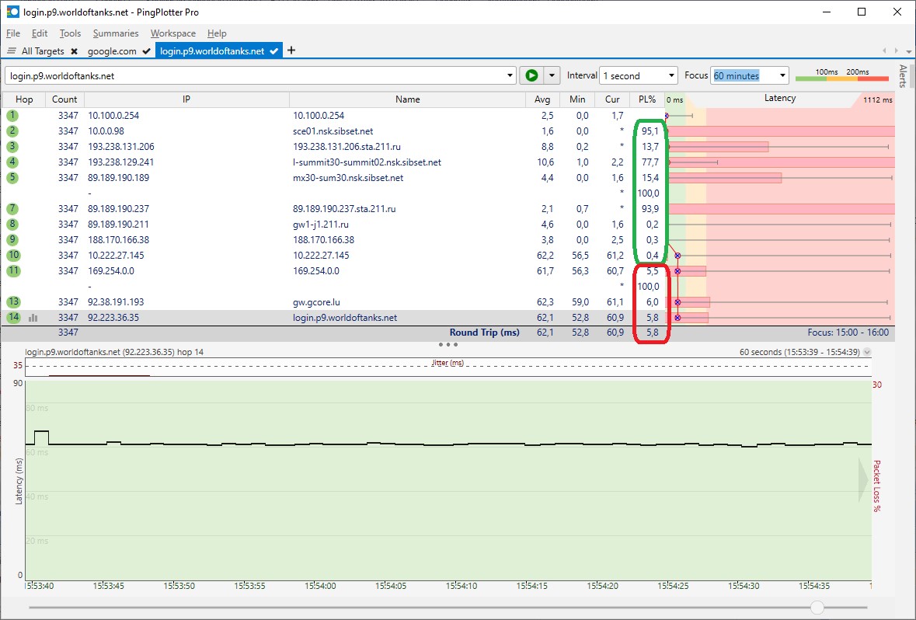Open the Tools menu

[70, 33]
